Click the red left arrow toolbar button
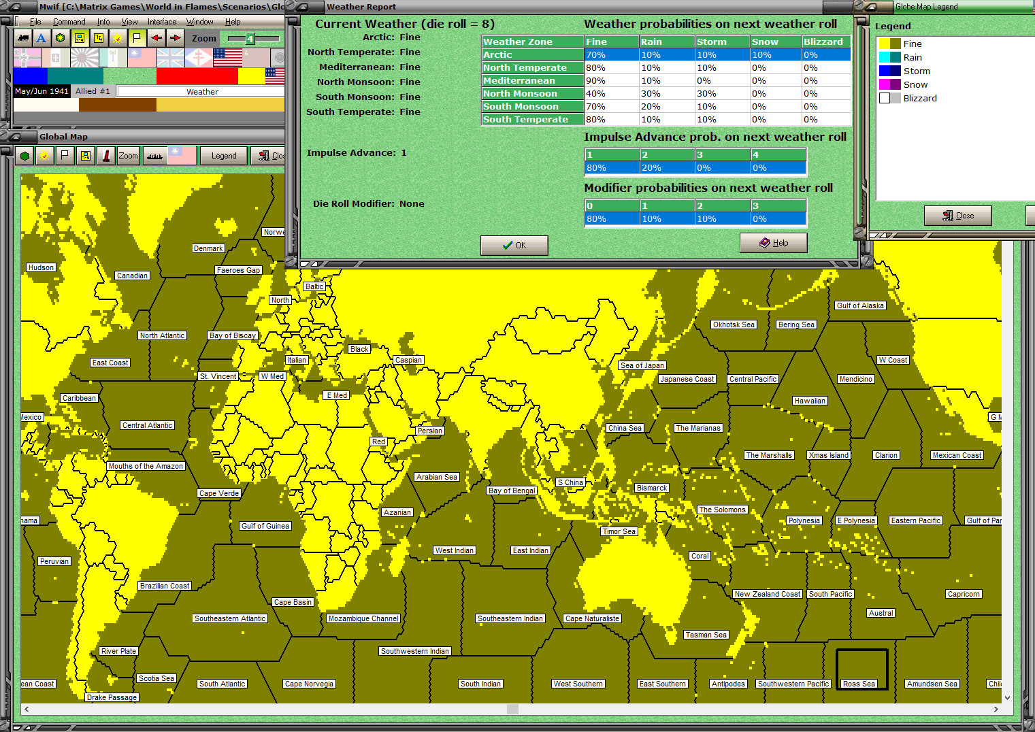Viewport: 1035px width, 732px height. pos(157,38)
